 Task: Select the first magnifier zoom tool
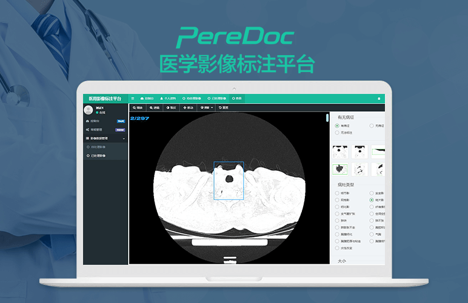tap(139, 107)
